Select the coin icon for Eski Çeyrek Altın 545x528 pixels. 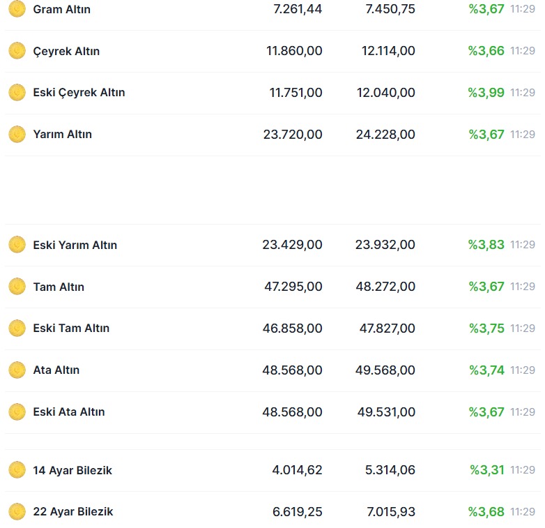pos(17,93)
